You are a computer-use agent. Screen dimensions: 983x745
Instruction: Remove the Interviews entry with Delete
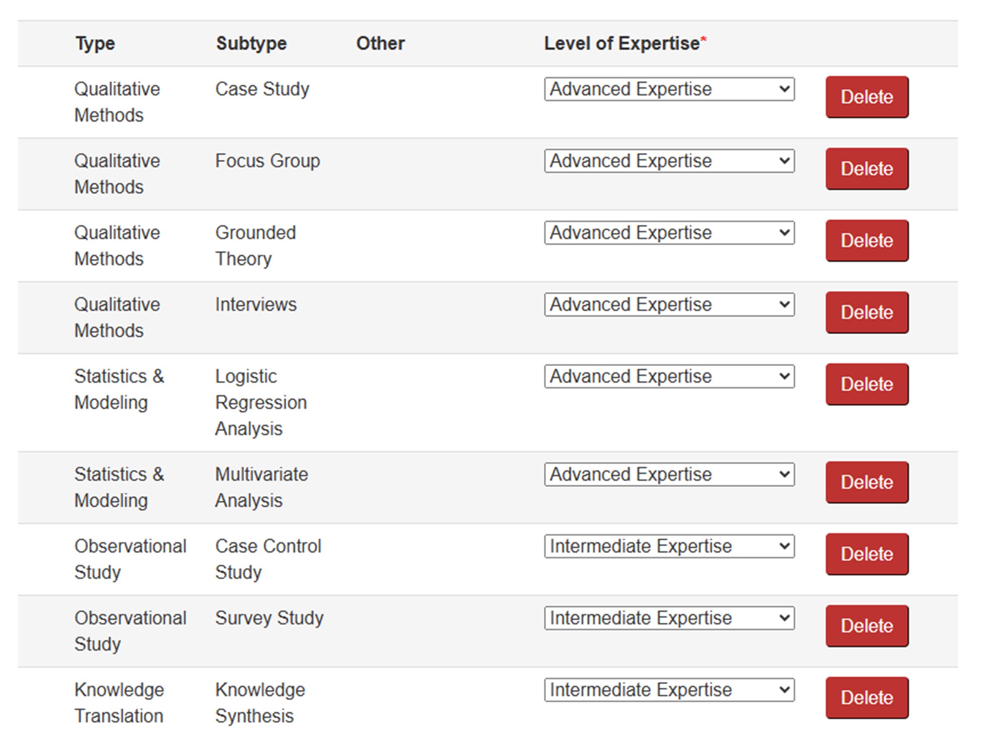pos(867,312)
